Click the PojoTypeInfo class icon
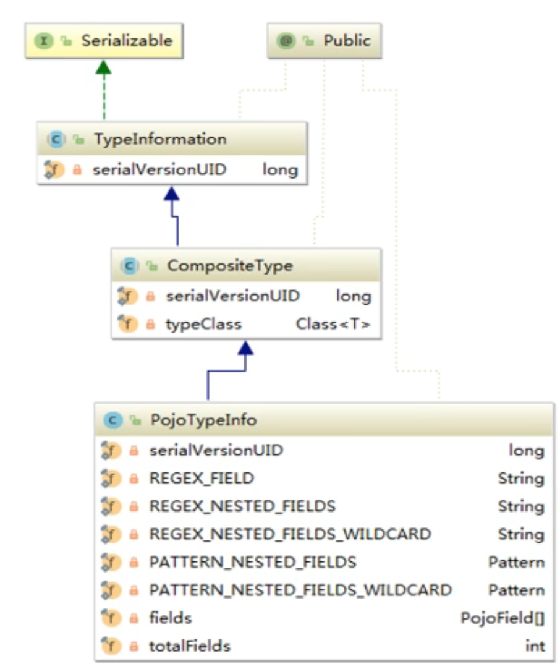This screenshot has width=560, height=669. point(112,420)
